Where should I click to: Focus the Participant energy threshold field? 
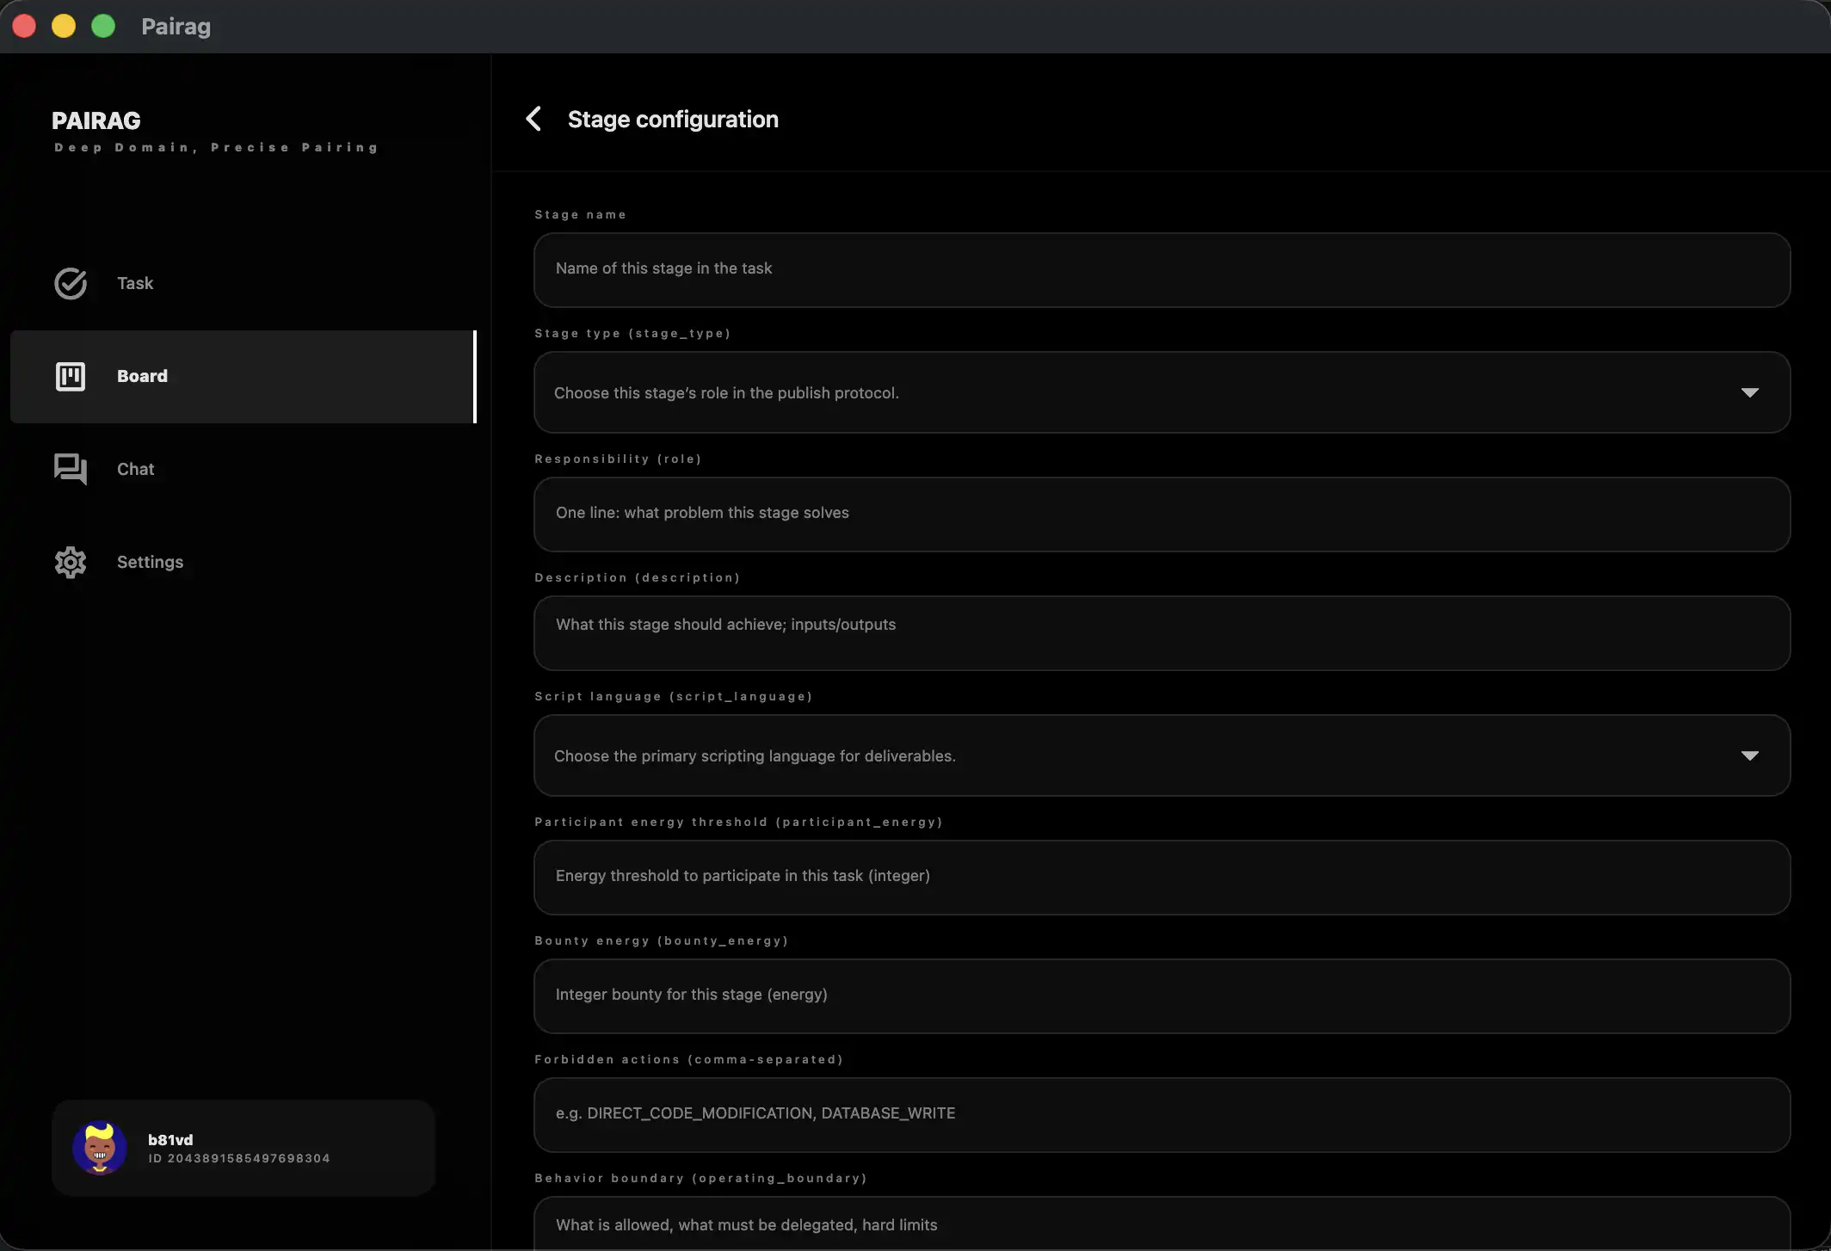(x=1162, y=877)
